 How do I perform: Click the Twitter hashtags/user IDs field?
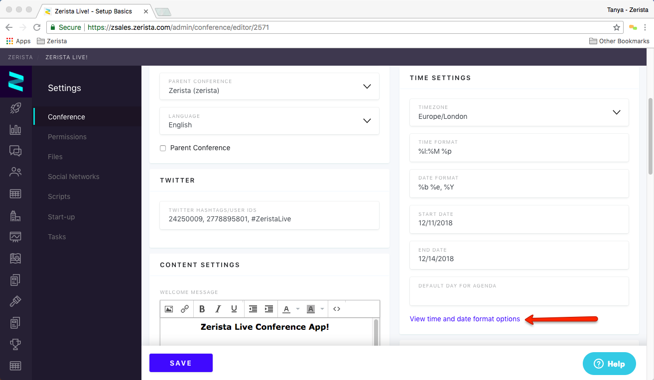pyautogui.click(x=269, y=215)
